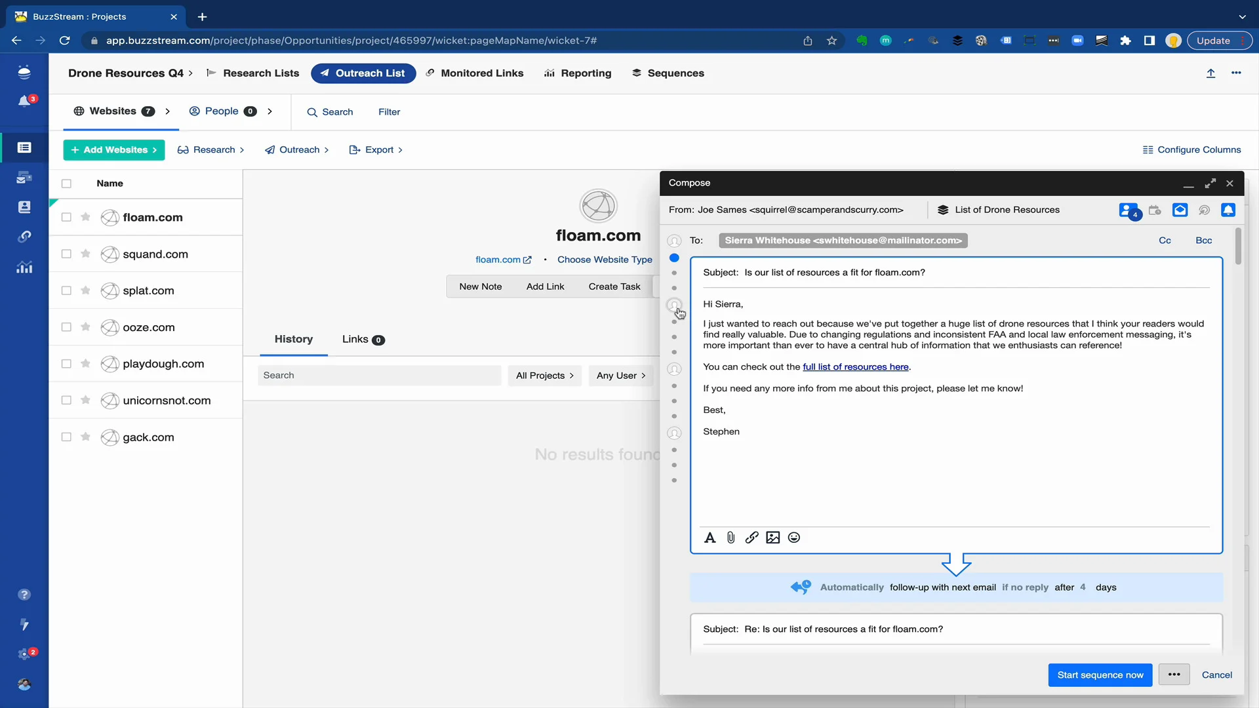1259x708 pixels.
Task: Open the notifications bell in sidebar
Action: pos(24,101)
